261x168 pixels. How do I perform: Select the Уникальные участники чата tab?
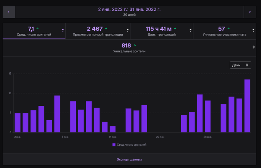[224, 31]
